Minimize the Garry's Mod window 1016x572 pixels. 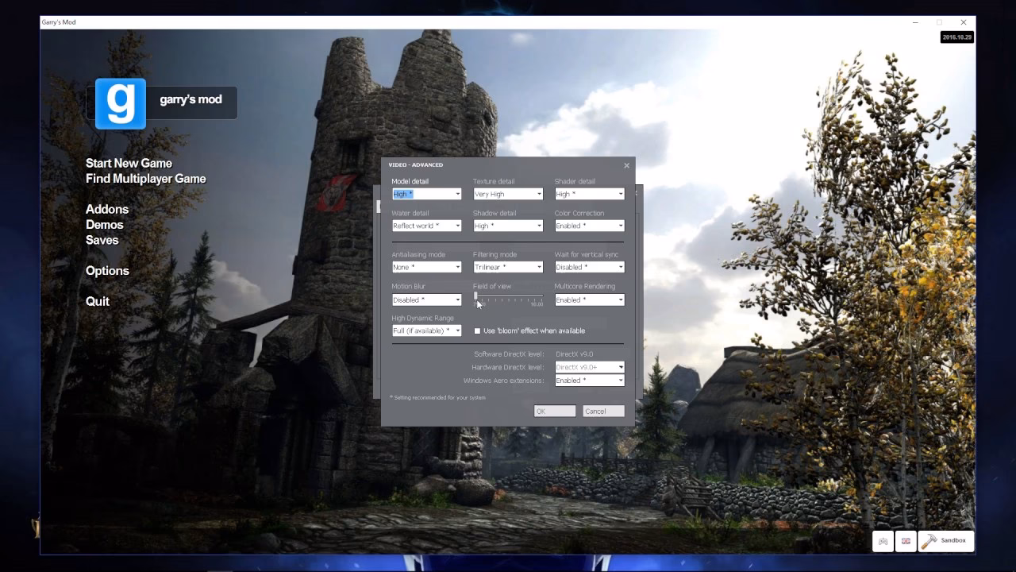point(915,22)
